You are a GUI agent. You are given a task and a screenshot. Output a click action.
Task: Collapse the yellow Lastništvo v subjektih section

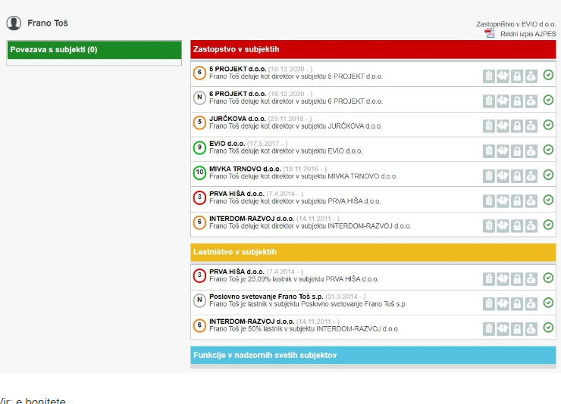(x=373, y=252)
